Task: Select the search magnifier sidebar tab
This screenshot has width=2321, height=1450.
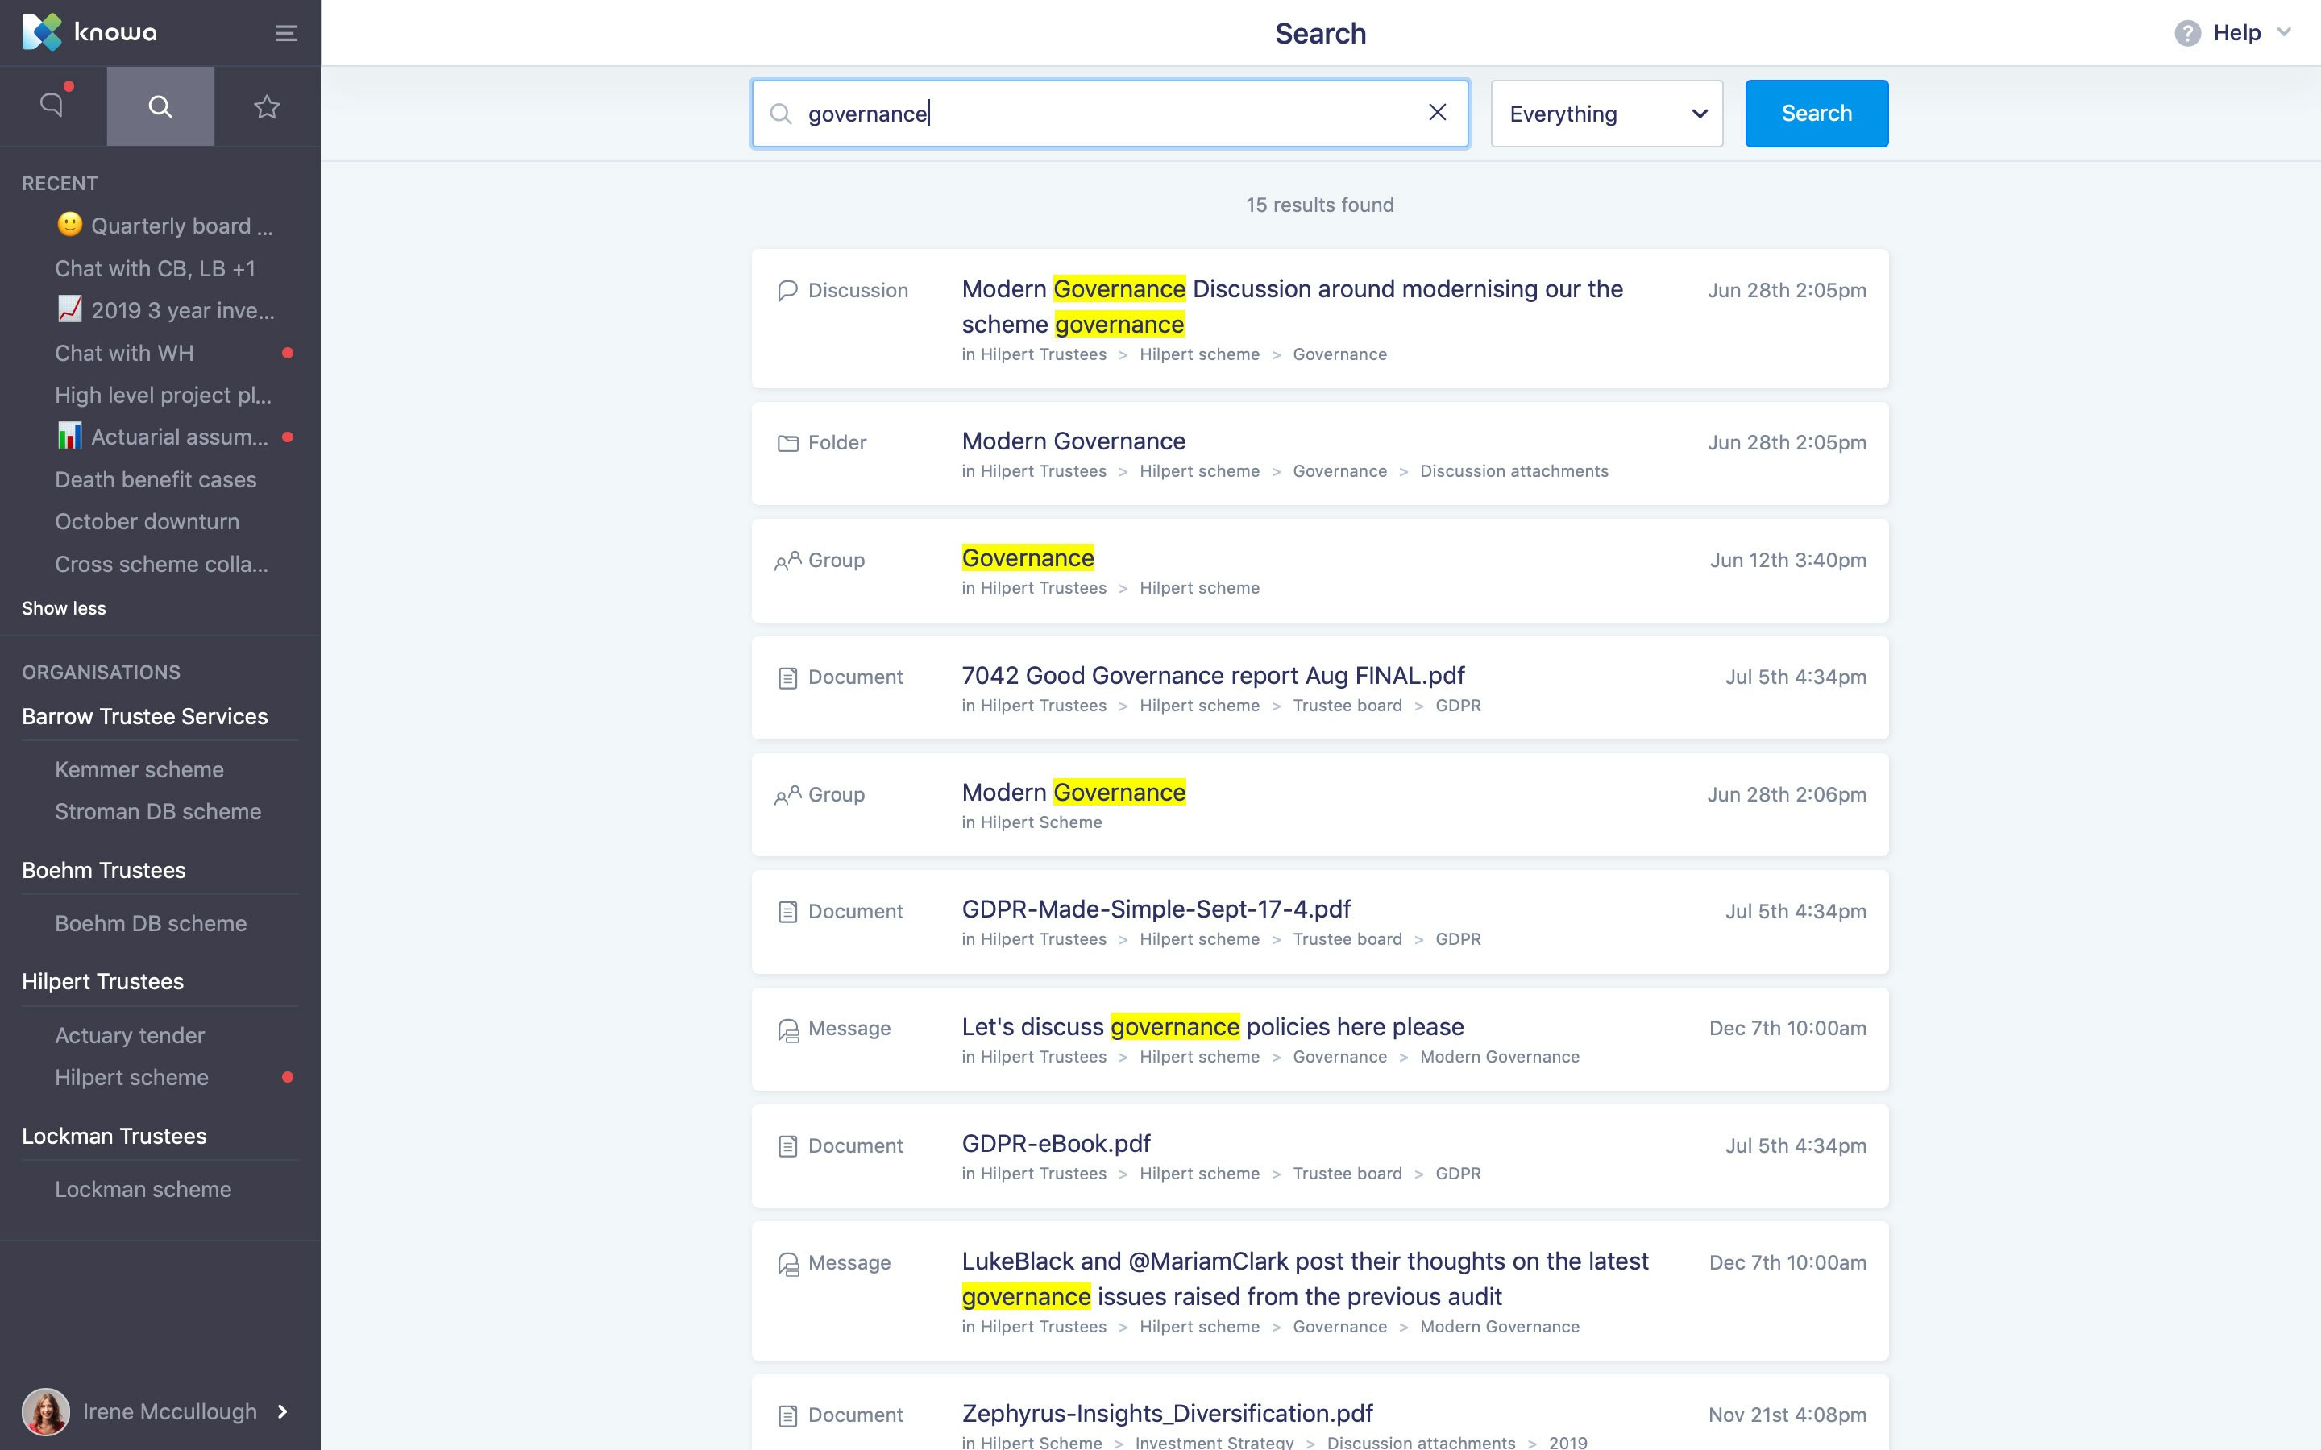Action: click(x=160, y=106)
